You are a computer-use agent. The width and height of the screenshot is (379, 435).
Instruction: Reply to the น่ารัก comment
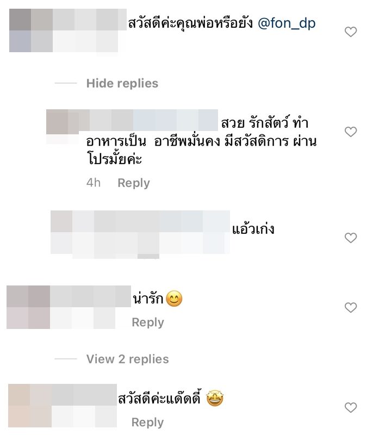pyautogui.click(x=148, y=322)
